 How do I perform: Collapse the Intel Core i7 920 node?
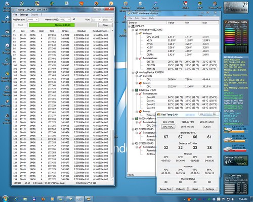click(133, 90)
